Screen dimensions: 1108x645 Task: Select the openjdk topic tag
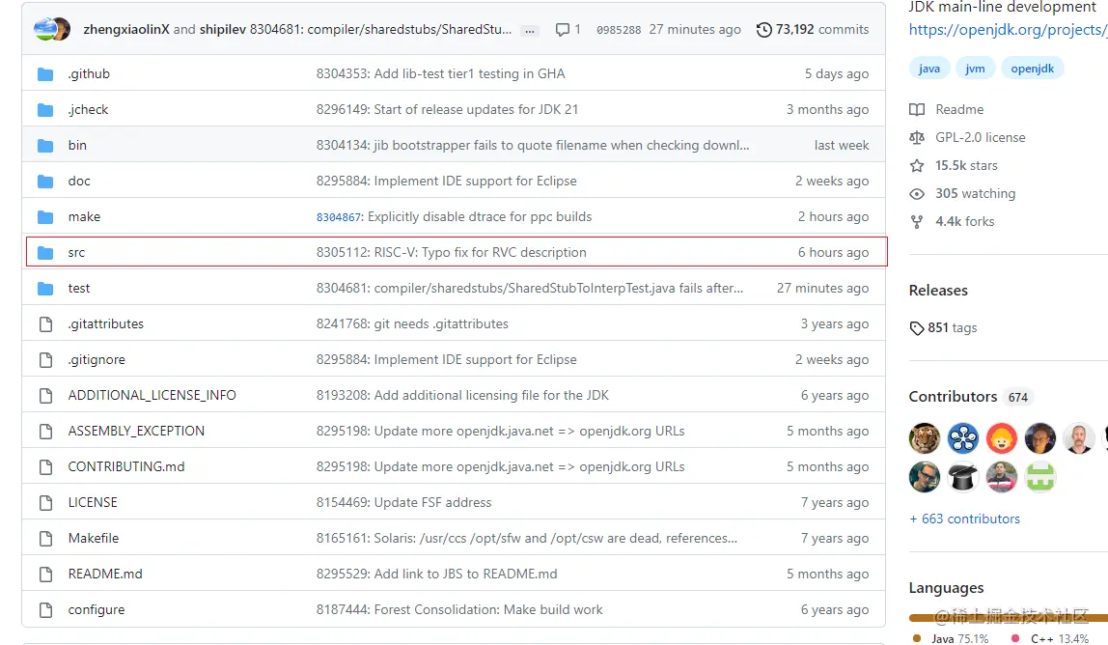coord(1033,69)
